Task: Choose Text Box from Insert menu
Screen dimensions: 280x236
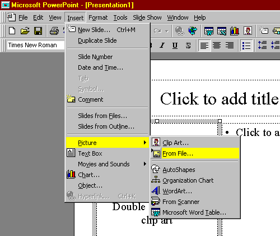Action: (108, 153)
